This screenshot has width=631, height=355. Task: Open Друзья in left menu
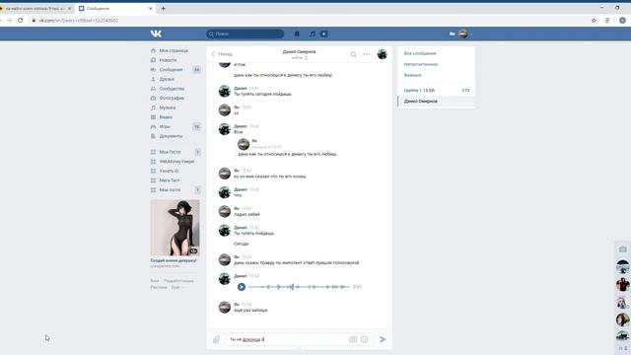pos(167,79)
